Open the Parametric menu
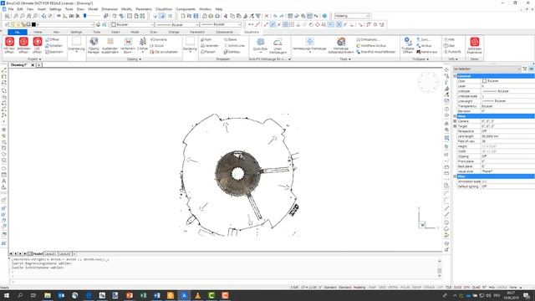Image resolution: width=535 pixels, height=301 pixels. (144, 9)
